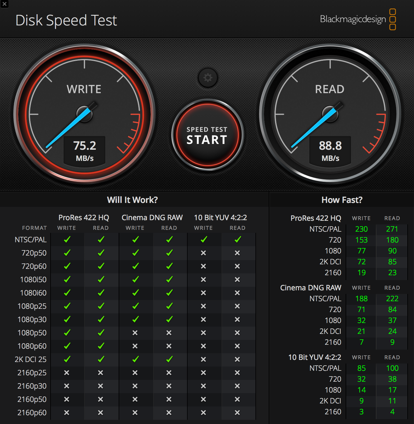Close the window with the X button
414x424 pixels.
click(x=5, y=4)
